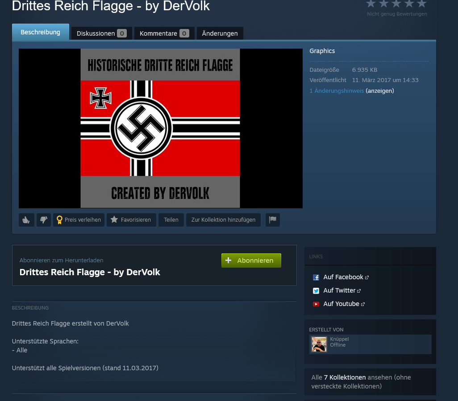Go to the Kommentare tab
458x401 pixels.
pyautogui.click(x=164, y=33)
